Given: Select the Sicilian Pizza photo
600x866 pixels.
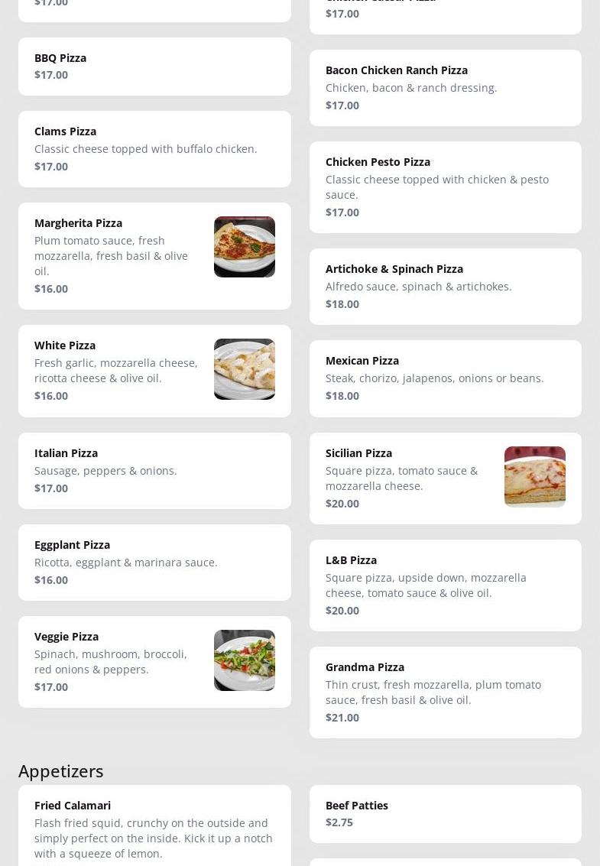Looking at the screenshot, I should 534,477.
